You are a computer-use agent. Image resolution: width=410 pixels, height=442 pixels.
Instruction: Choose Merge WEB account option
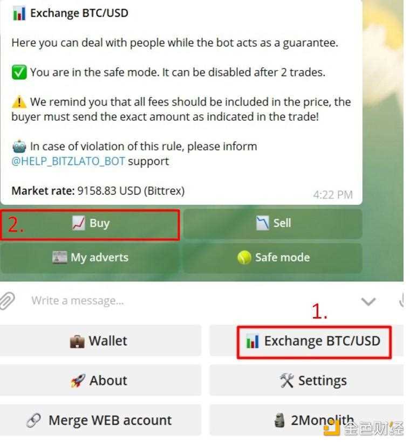pyautogui.click(x=100, y=420)
